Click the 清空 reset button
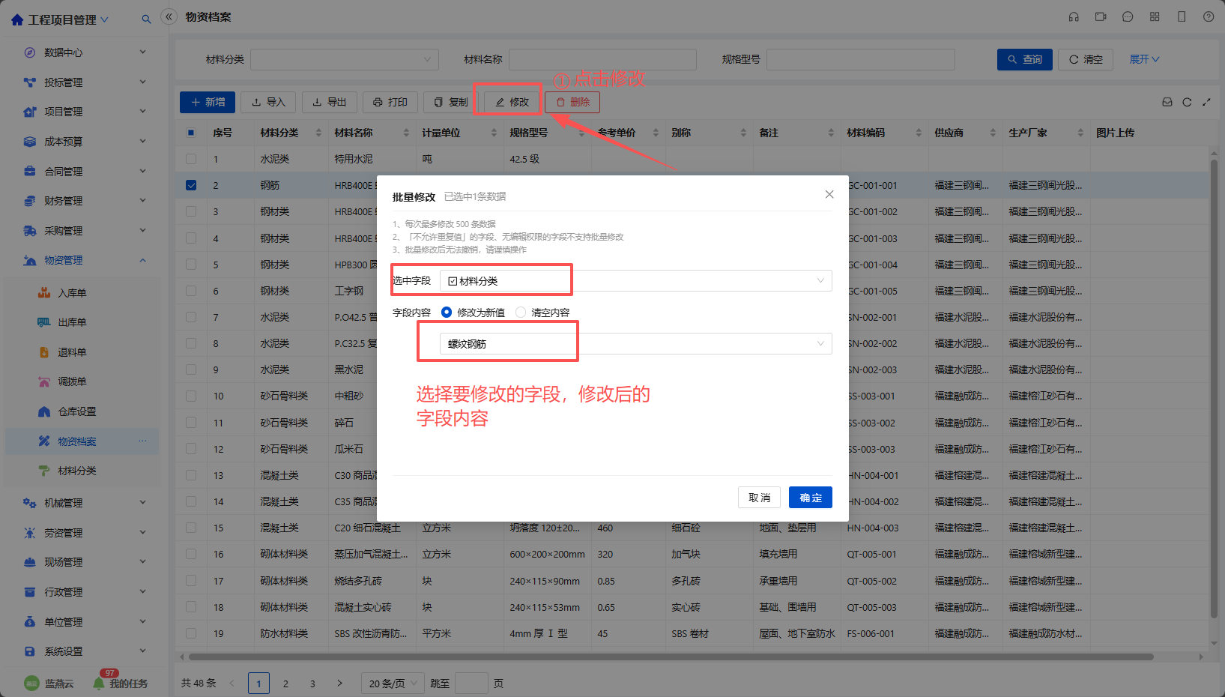The image size is (1225, 697). pyautogui.click(x=1086, y=59)
